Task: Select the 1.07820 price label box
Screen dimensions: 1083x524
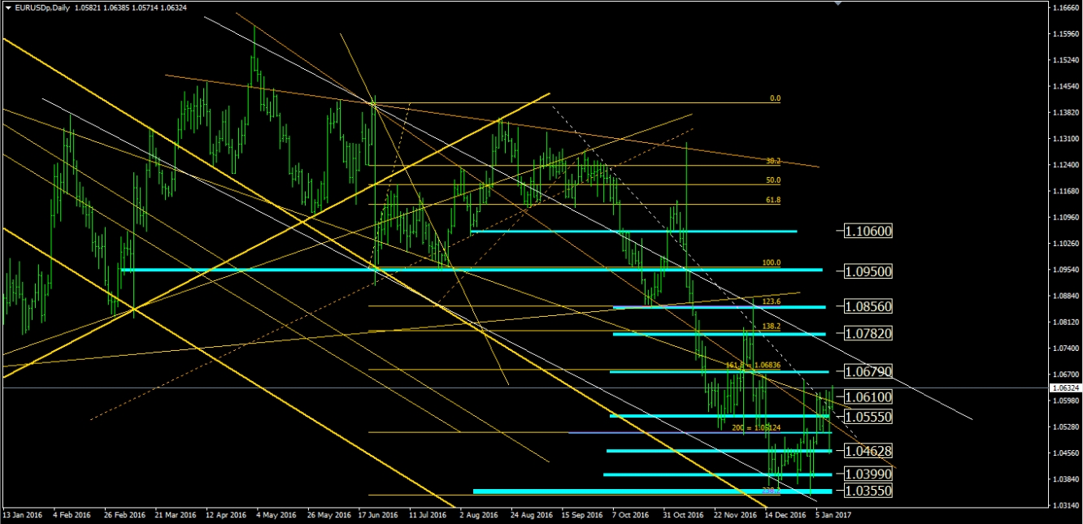Action: [x=868, y=333]
